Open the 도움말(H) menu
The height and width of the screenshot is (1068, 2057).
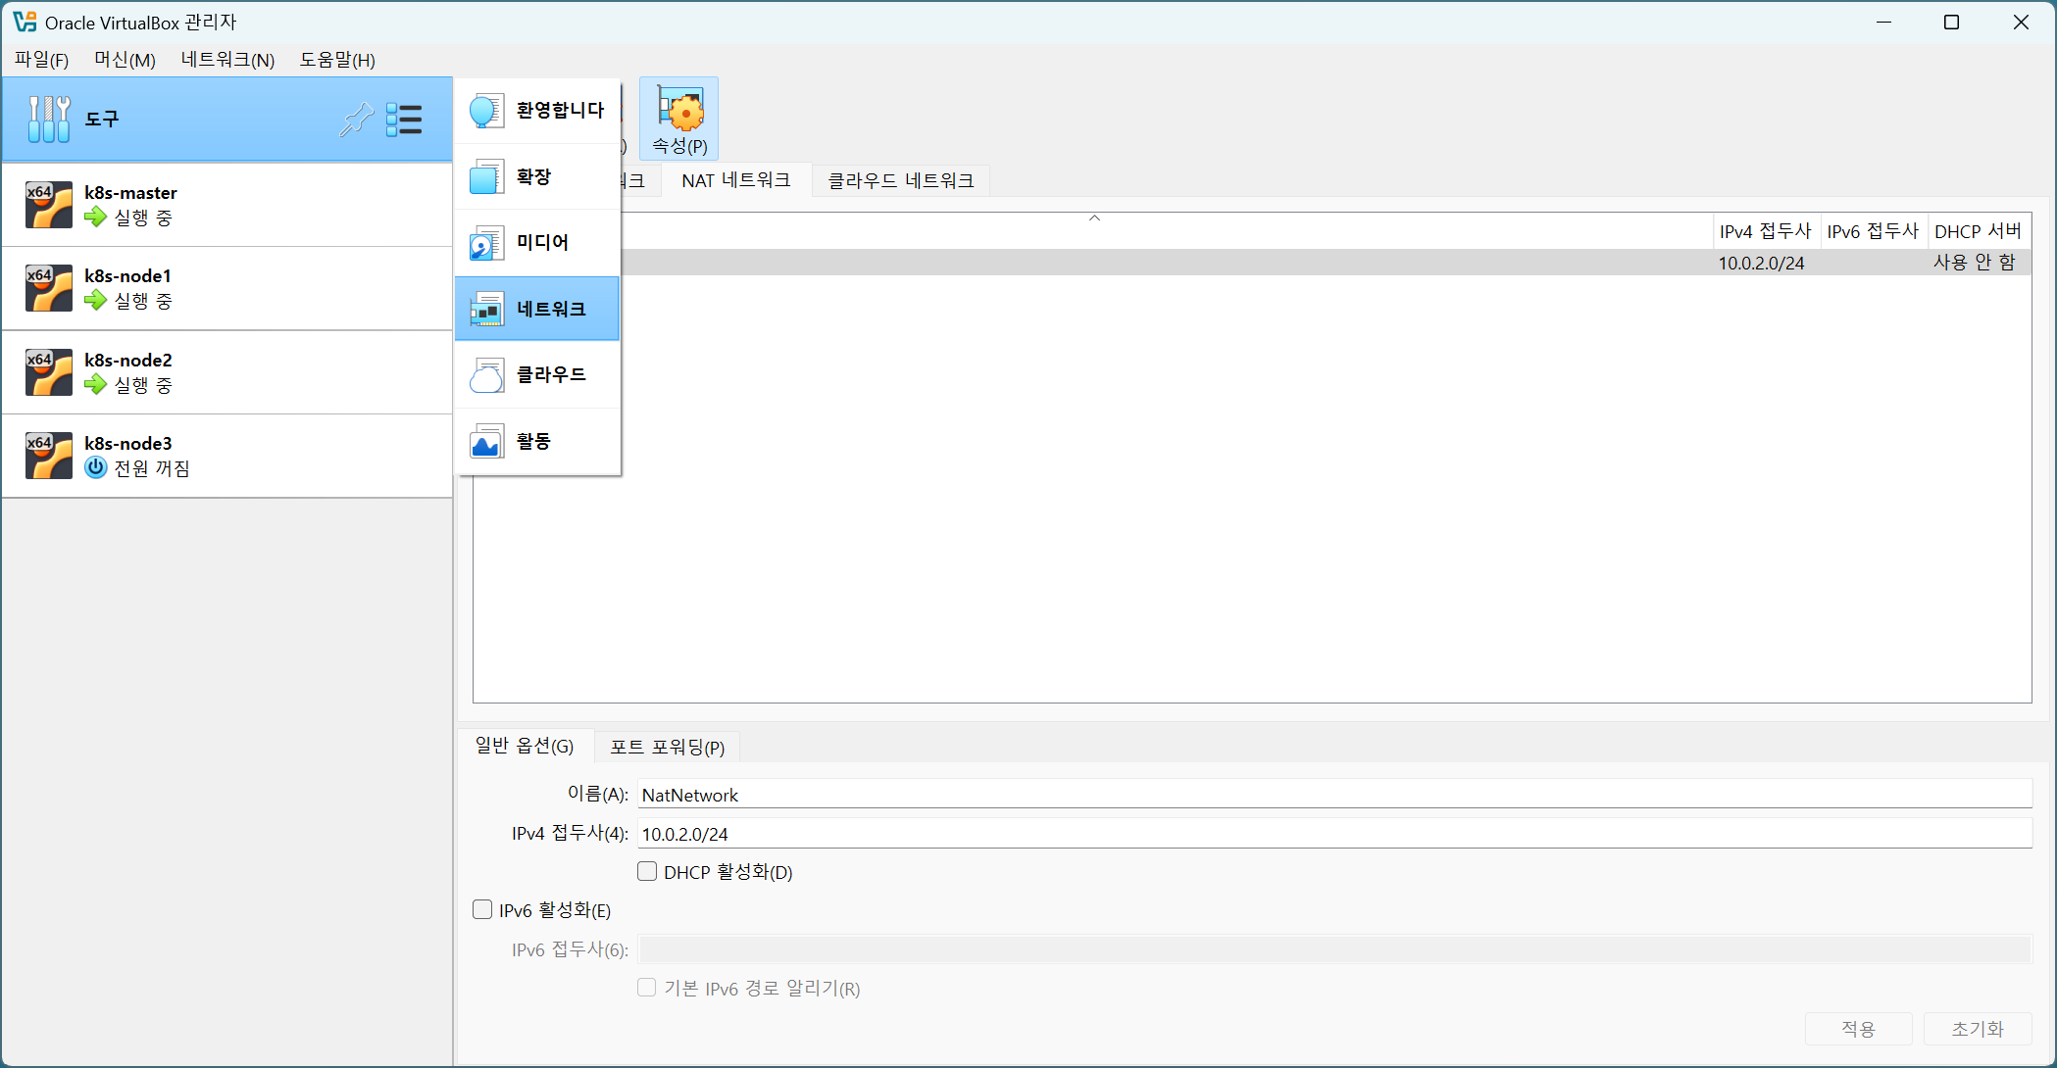pos(337,60)
